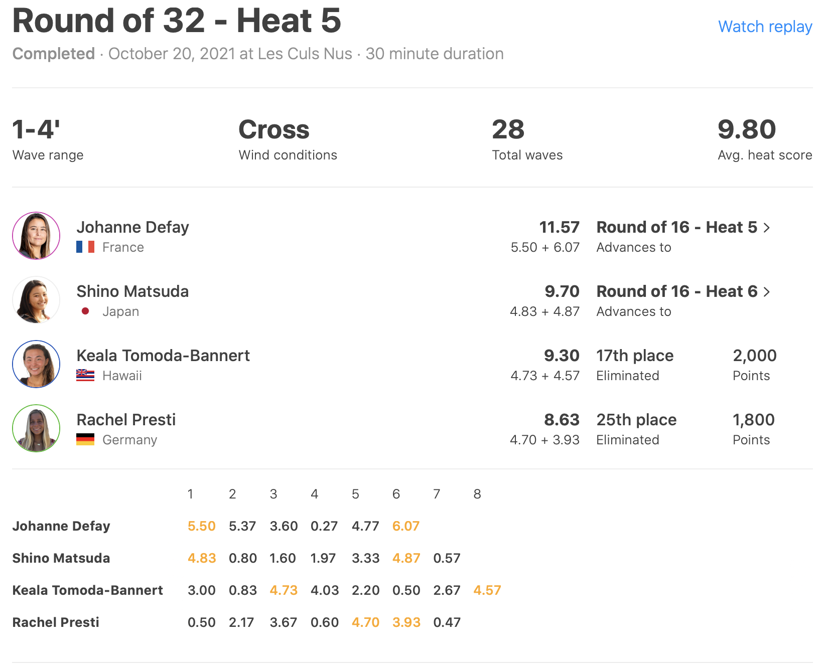Select Keala Tomoda-Bannert's name in results list
Image resolution: width=825 pixels, height=666 pixels.
163,356
